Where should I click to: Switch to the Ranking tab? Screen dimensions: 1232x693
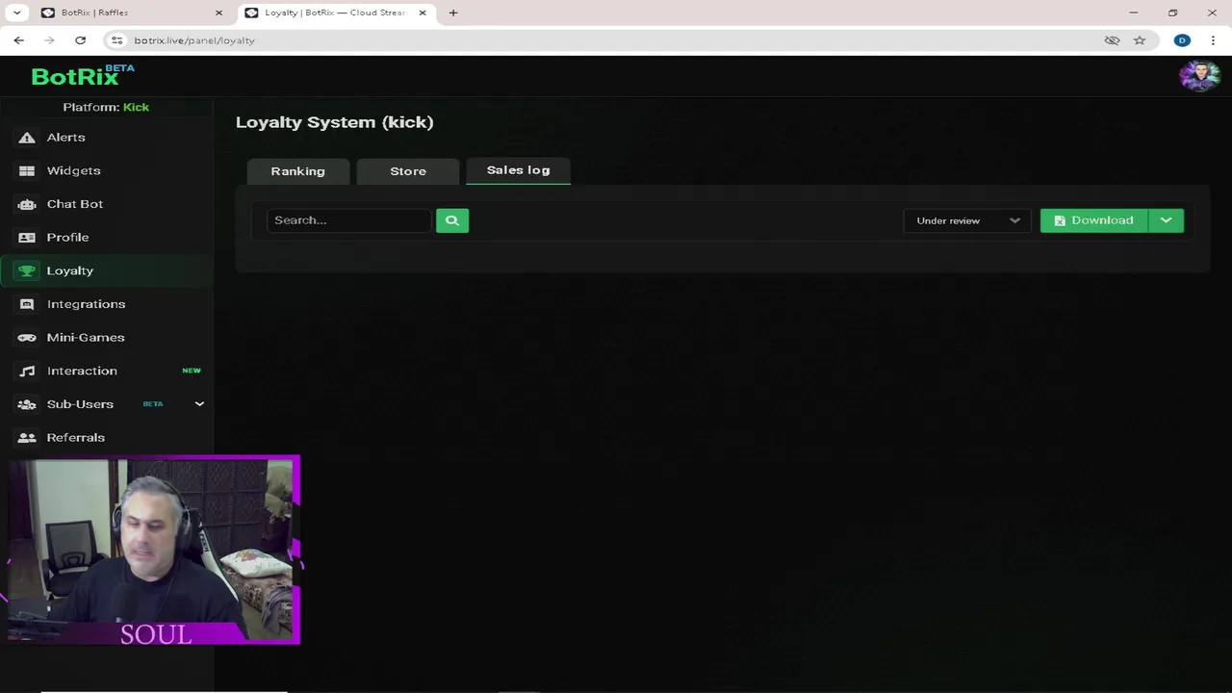[298, 171]
